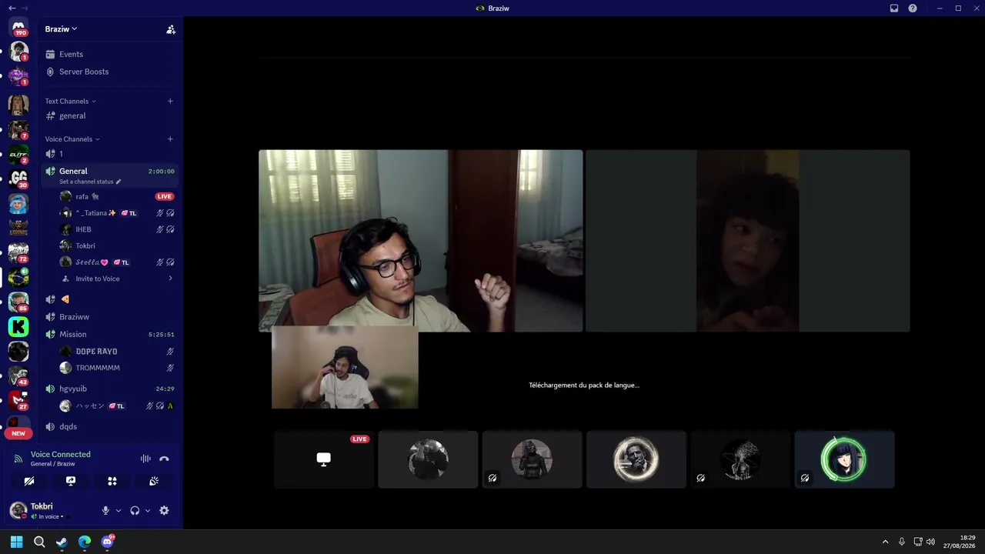Add a new voice channel with plus icon
The height and width of the screenshot is (554, 985).
170,139
